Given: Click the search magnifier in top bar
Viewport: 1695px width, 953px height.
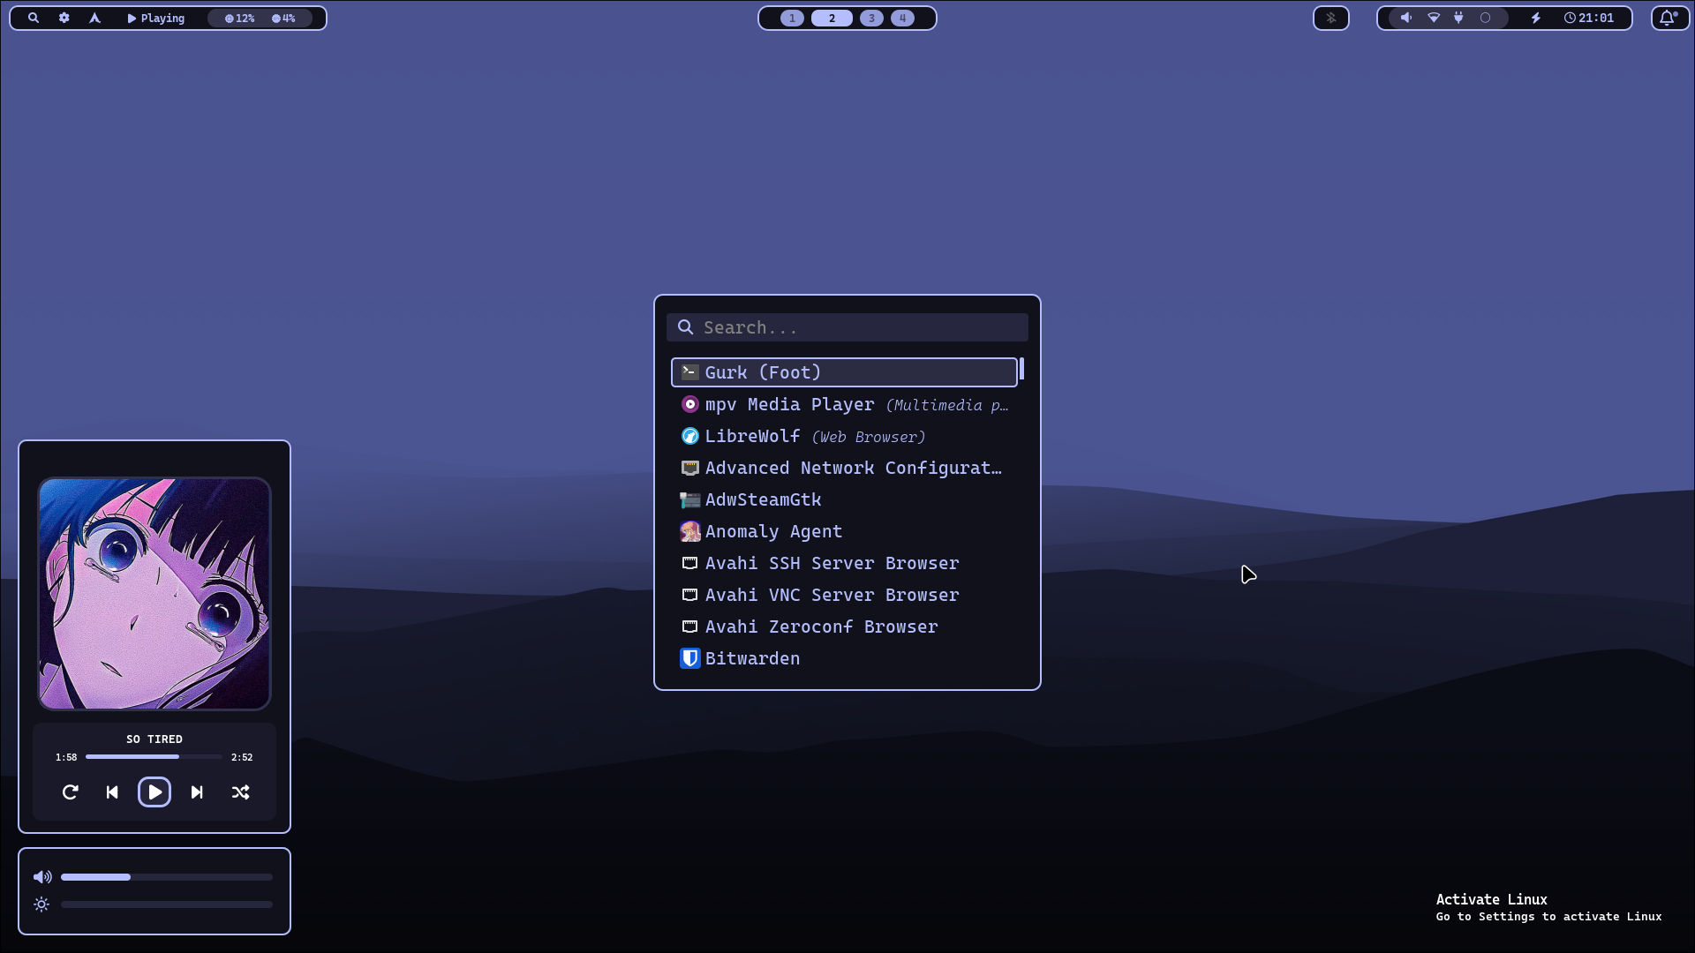Looking at the screenshot, I should tap(34, 18).
